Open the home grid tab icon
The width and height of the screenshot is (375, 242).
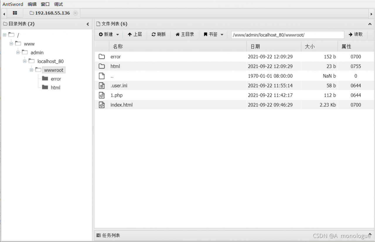pos(15,13)
